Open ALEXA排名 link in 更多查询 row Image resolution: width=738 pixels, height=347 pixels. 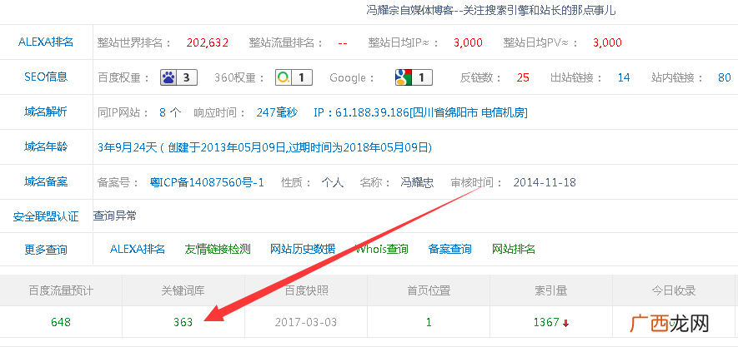tap(138, 249)
